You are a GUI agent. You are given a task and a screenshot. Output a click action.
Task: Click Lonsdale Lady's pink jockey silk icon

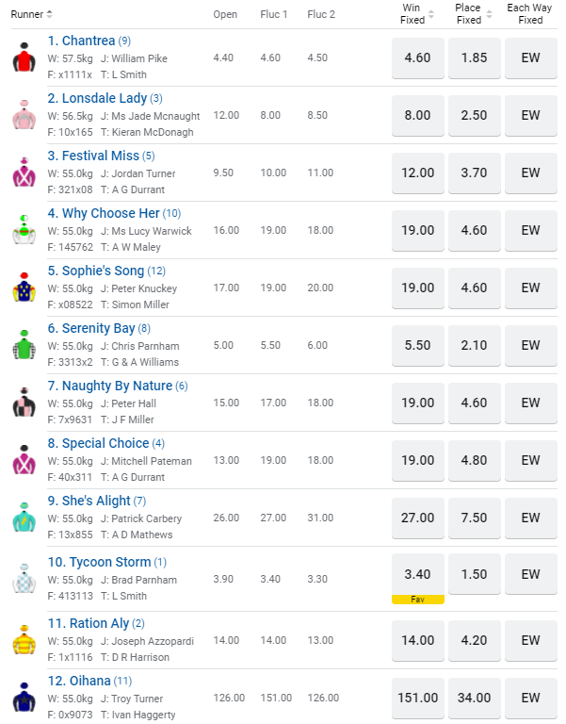pyautogui.click(x=24, y=115)
